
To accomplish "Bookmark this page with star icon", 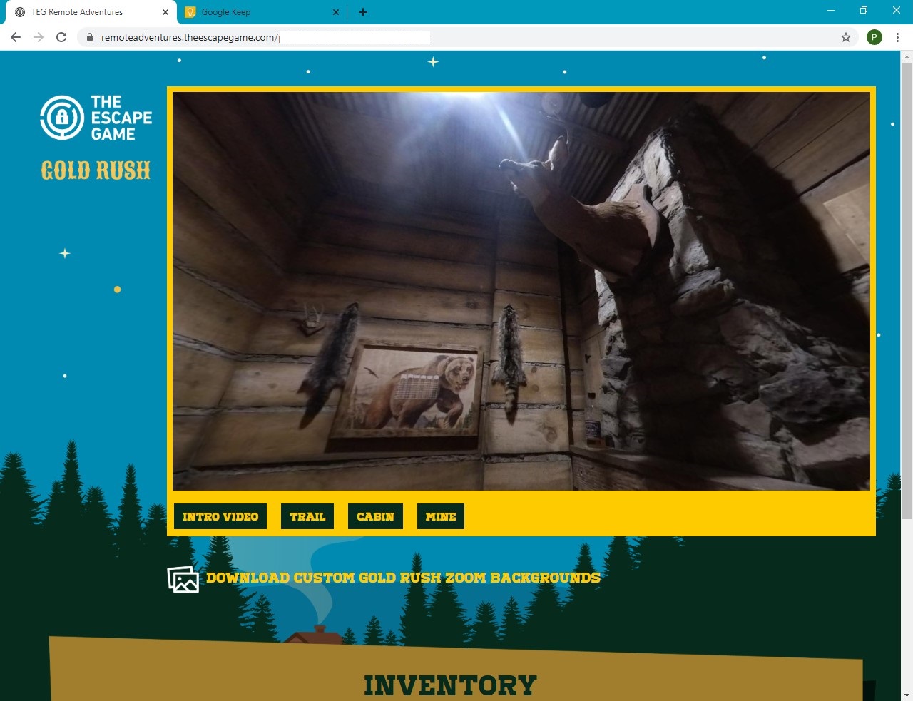I will pos(846,37).
